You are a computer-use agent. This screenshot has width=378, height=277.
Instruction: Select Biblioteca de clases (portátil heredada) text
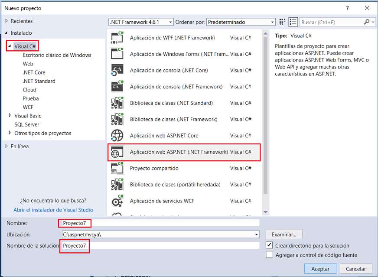pos(175,184)
